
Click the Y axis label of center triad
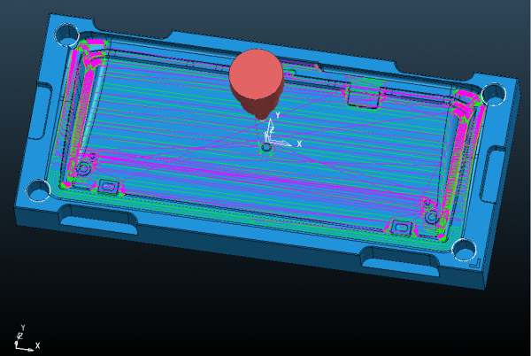point(278,115)
